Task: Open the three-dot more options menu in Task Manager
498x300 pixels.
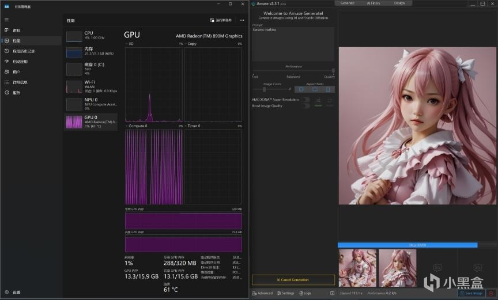Action: click(242, 20)
